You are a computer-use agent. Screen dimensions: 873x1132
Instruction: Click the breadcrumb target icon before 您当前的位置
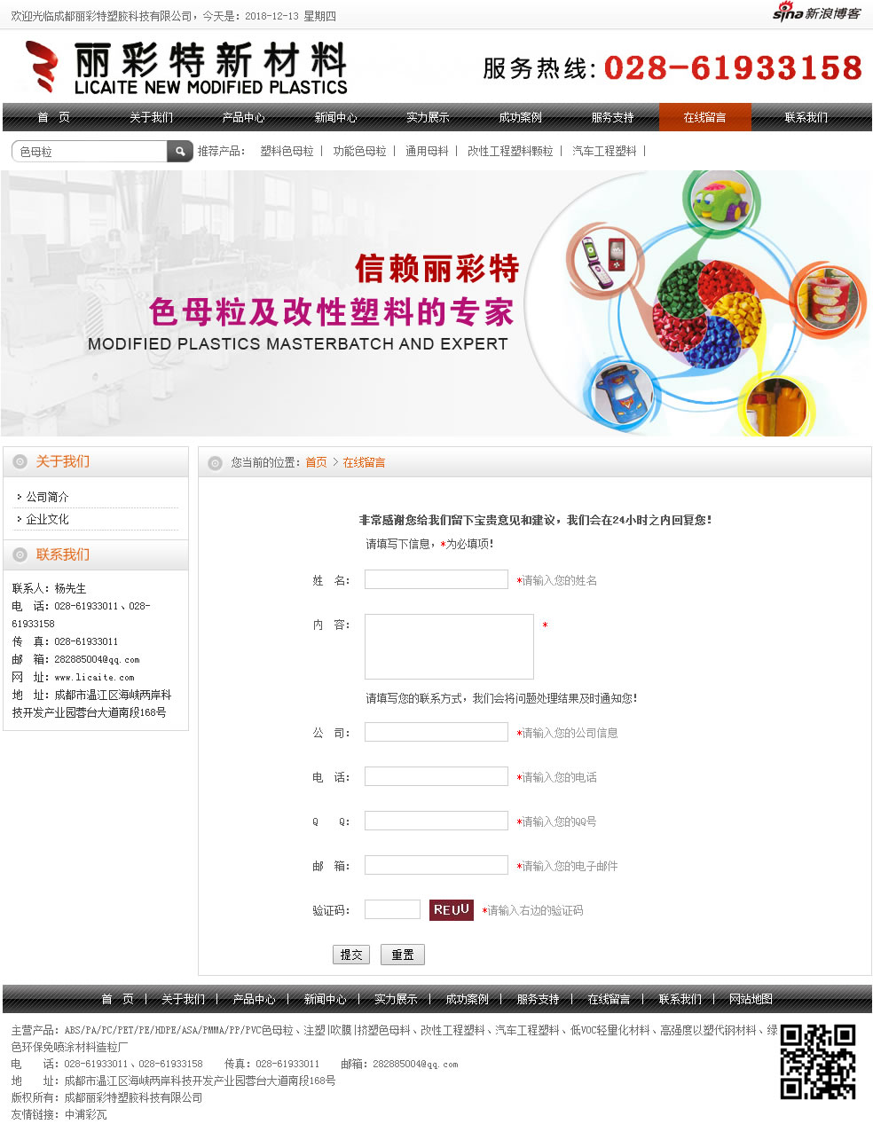[x=213, y=462]
